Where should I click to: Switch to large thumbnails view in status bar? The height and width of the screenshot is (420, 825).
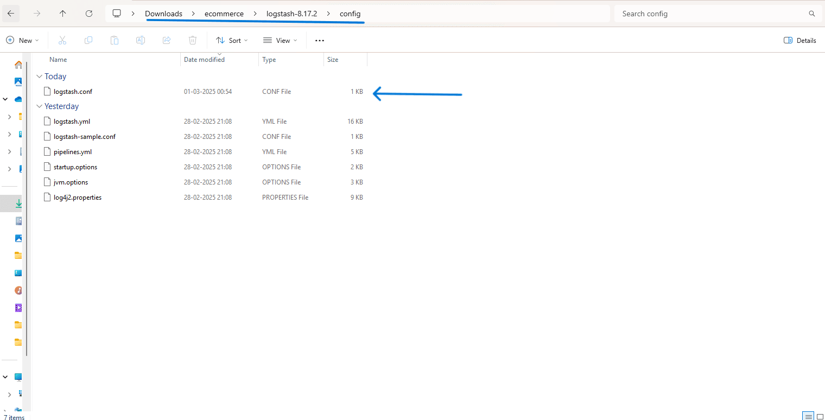pyautogui.click(x=820, y=416)
